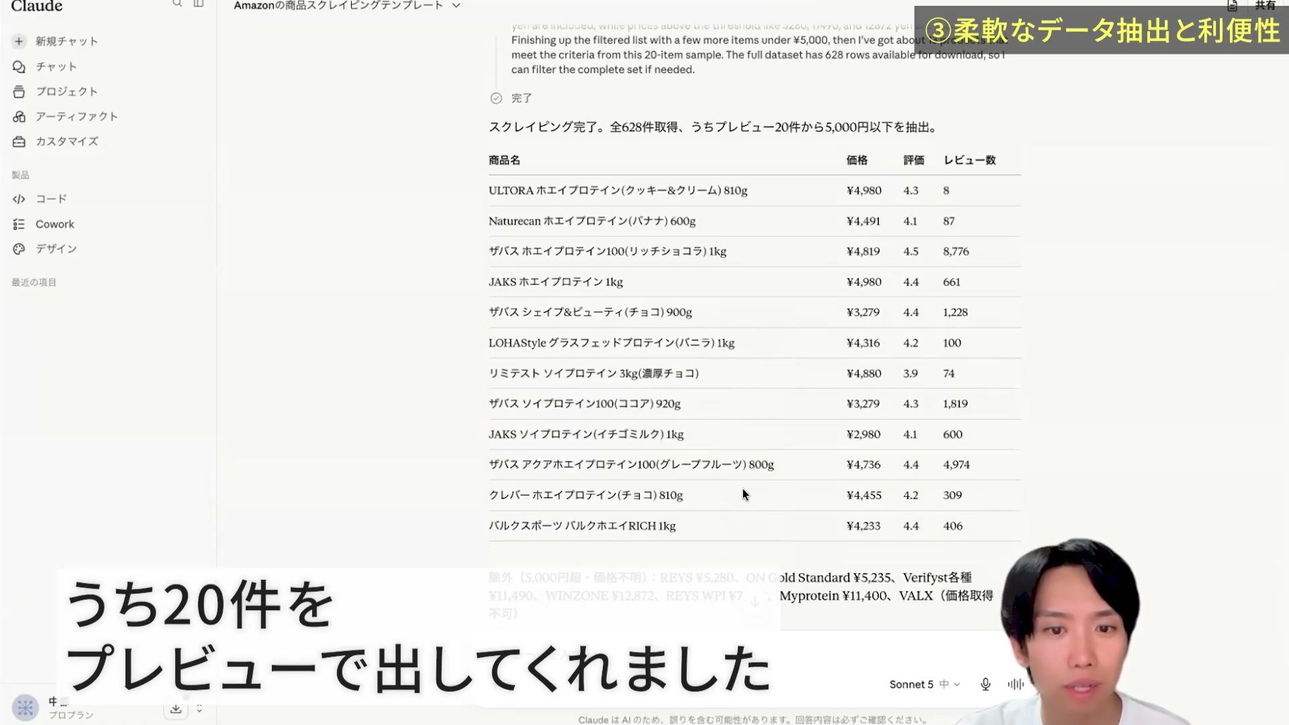The width and height of the screenshot is (1289, 725).
Task: Select the ザバス アクアホエイプロテイン100 row name
Action: pyautogui.click(x=631, y=465)
